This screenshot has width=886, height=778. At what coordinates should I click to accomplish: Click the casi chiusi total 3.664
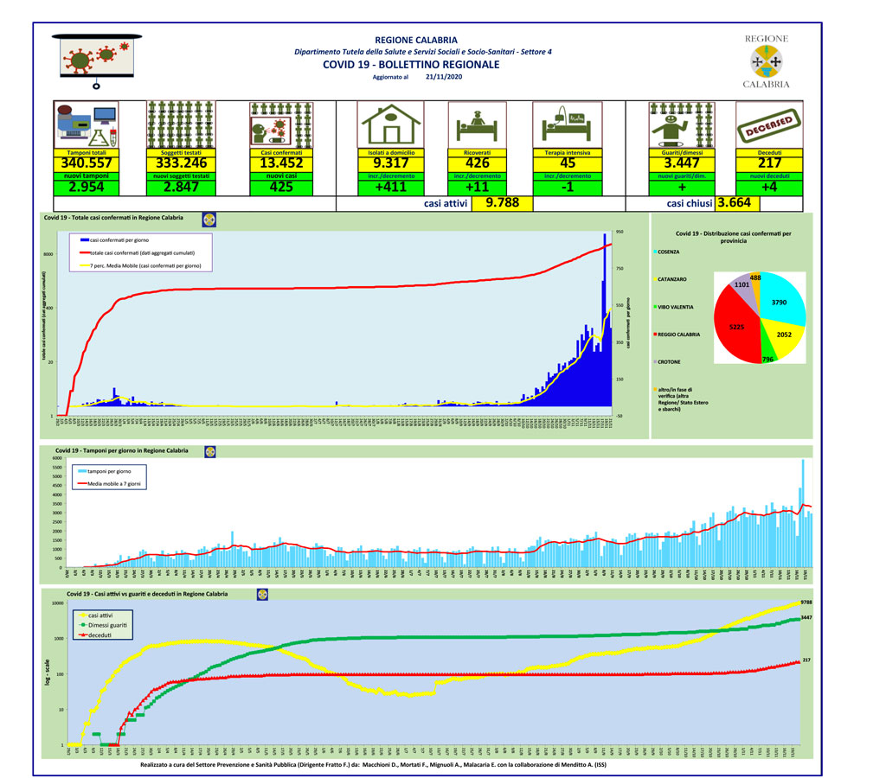734,203
